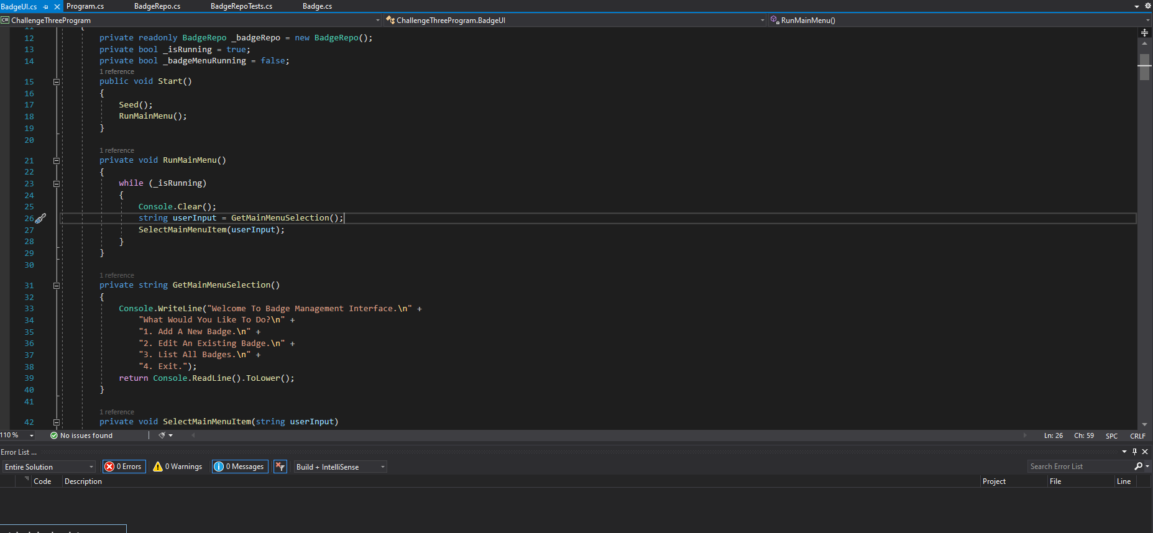This screenshot has height=533, width=1153.
Task: Open the Build + IntelliSense source dropdown
Action: 340,467
